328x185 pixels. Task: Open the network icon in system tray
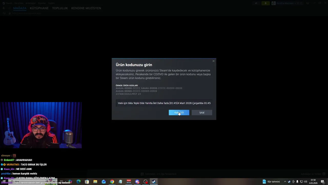pyautogui.click(x=301, y=182)
